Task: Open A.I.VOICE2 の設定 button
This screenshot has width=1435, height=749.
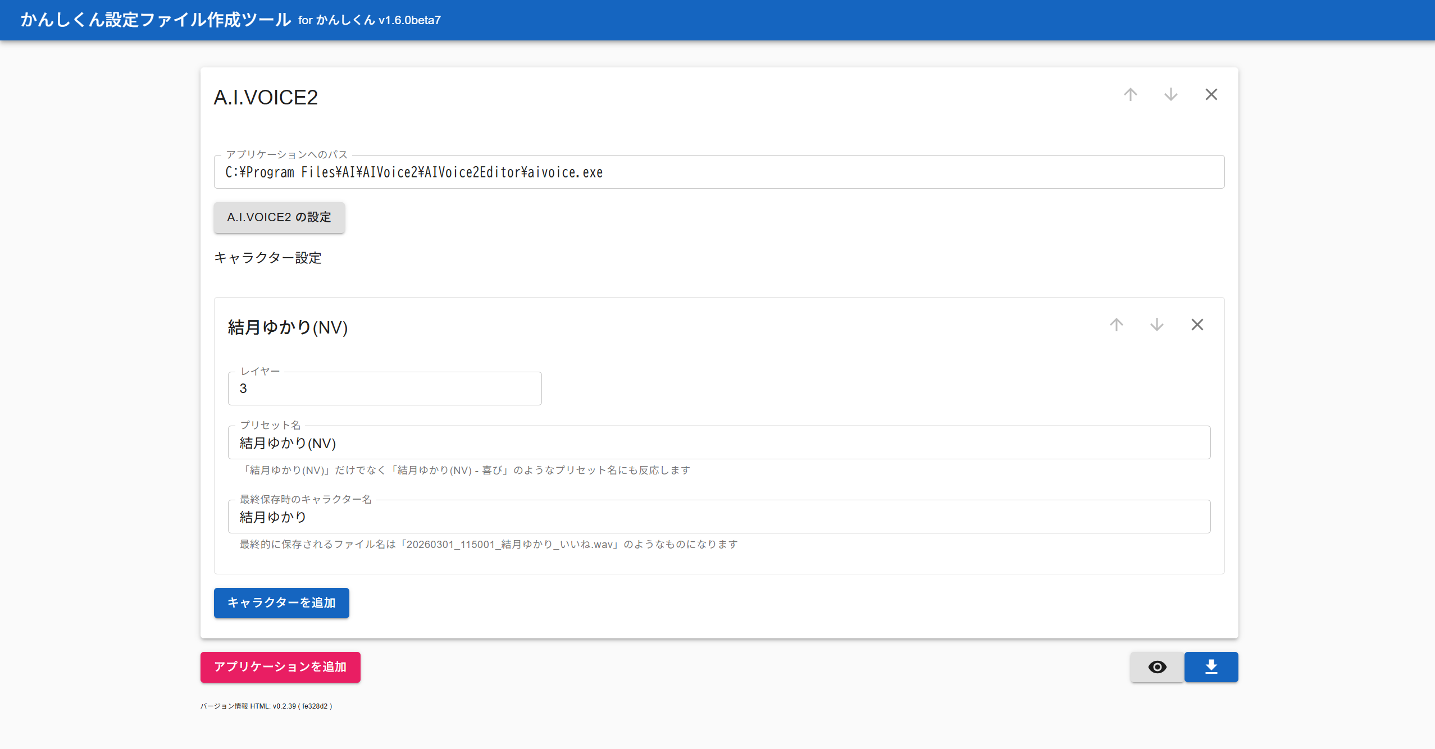Action: click(x=279, y=217)
